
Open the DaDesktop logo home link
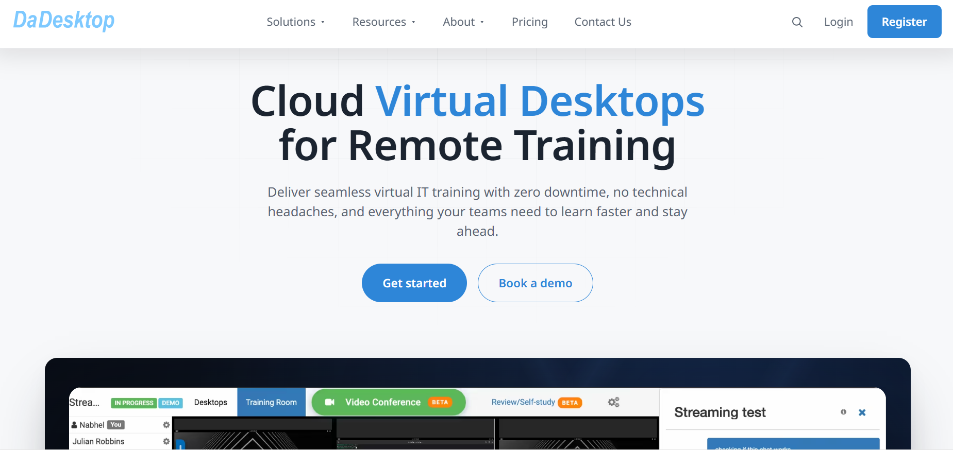pyautogui.click(x=64, y=21)
